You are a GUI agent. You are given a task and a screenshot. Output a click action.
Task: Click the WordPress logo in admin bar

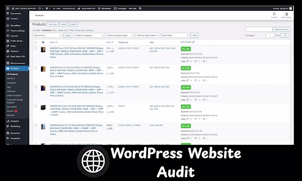tap(8, 9)
